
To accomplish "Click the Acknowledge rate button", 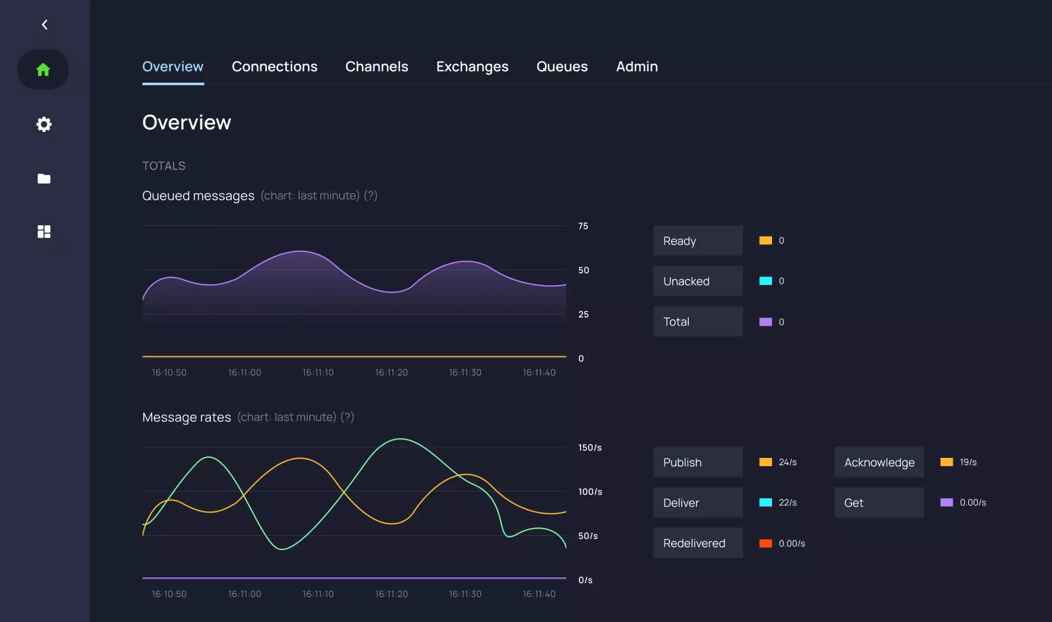I will (x=878, y=462).
